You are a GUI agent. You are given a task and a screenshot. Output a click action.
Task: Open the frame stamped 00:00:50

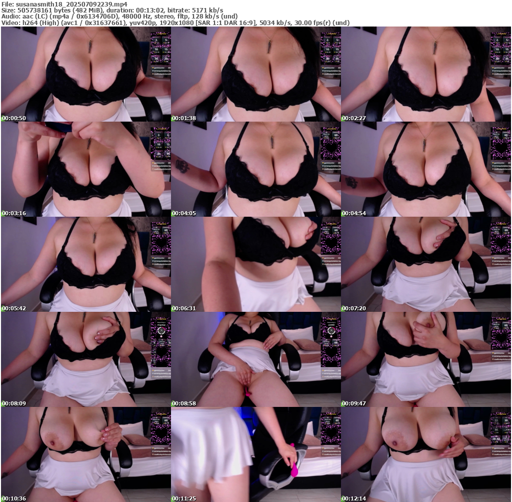pos(86,74)
